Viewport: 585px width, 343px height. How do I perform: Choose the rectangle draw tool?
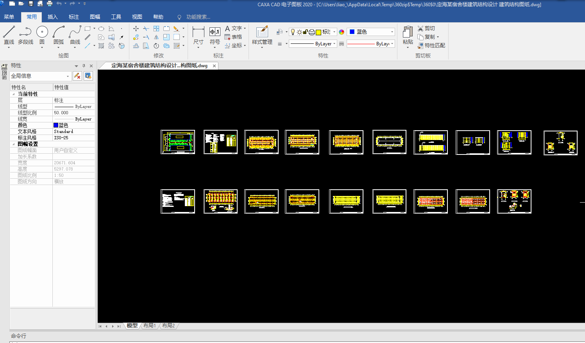[88, 29]
